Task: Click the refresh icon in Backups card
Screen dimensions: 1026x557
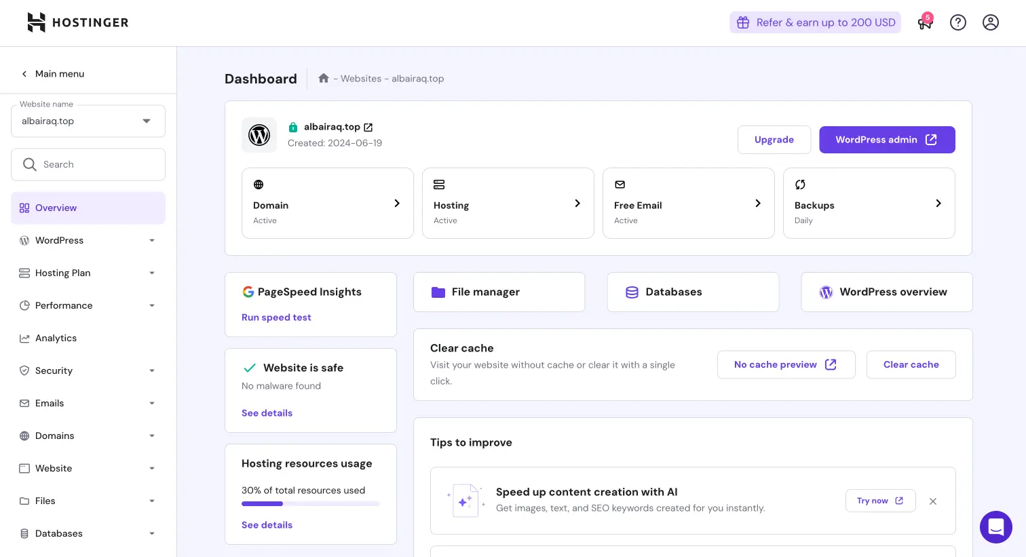Action: pyautogui.click(x=800, y=185)
